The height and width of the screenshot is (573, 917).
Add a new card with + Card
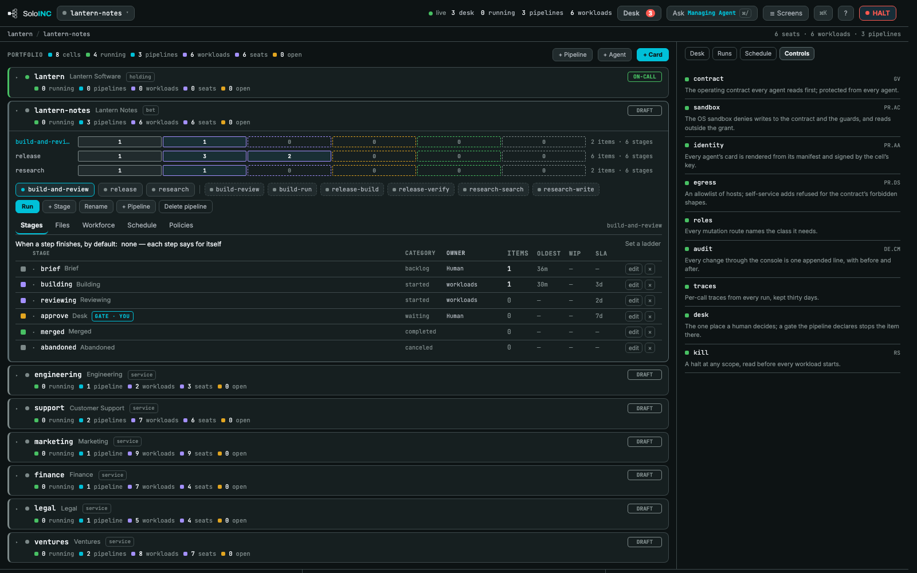click(653, 55)
